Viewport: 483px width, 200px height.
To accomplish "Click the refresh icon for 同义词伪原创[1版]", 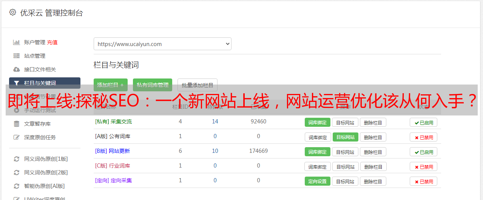I will 16,159.
